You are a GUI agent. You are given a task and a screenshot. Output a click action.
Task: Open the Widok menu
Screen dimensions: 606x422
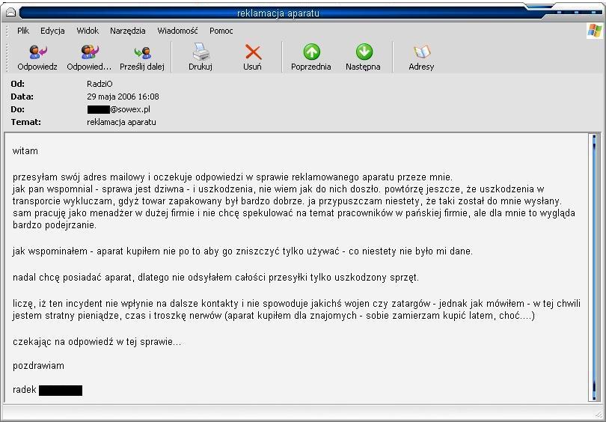(88, 31)
